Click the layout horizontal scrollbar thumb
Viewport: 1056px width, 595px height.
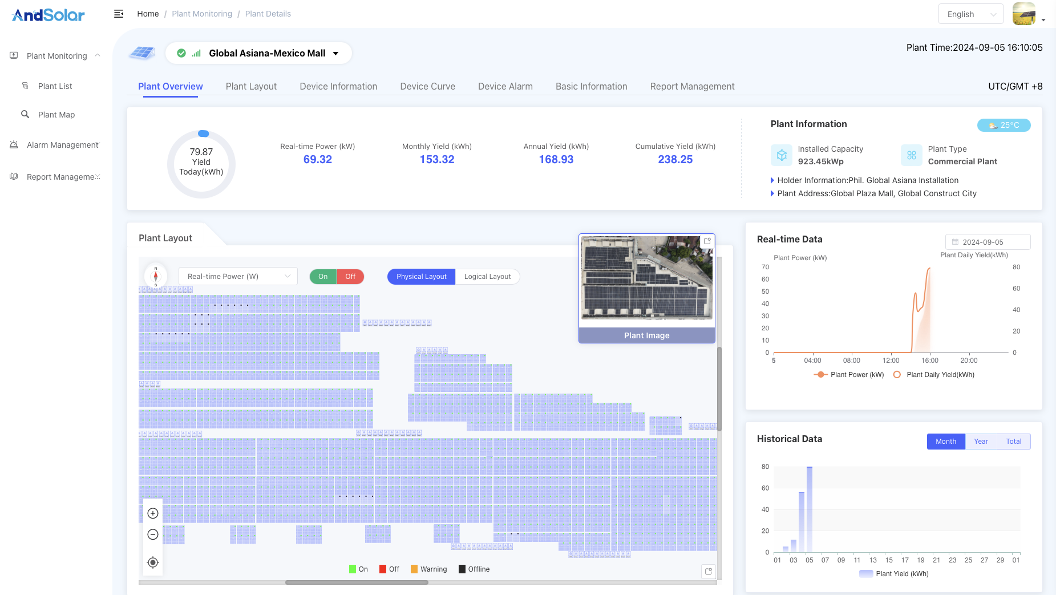point(357,582)
